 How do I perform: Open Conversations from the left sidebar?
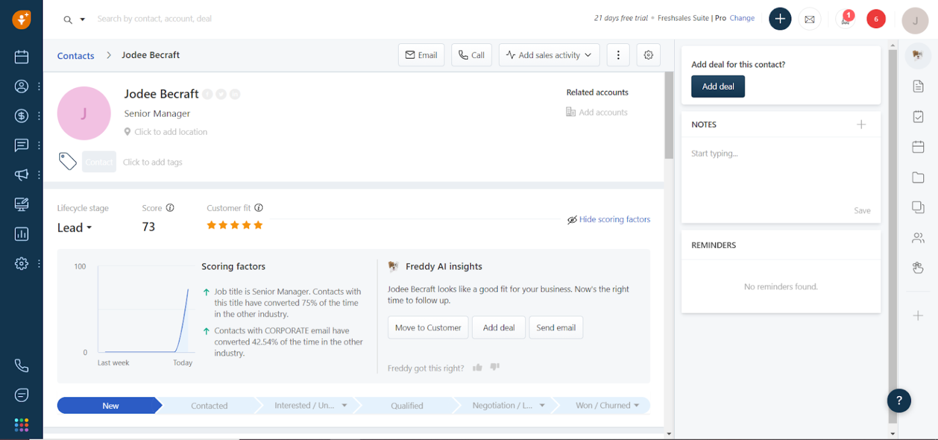point(21,145)
